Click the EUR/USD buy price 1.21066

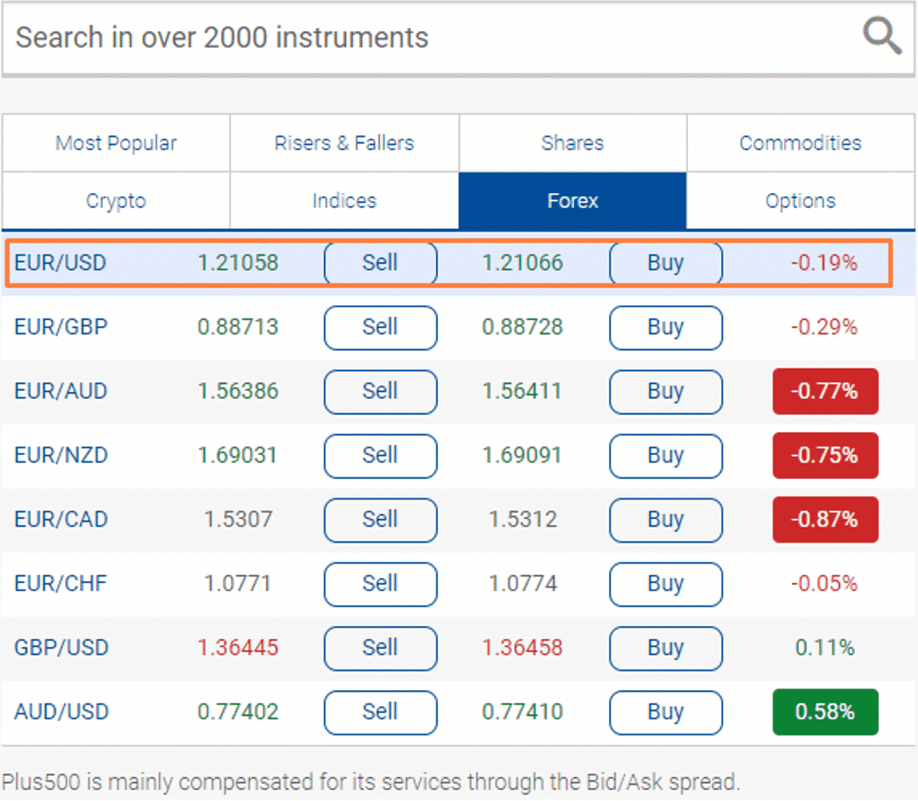click(523, 263)
